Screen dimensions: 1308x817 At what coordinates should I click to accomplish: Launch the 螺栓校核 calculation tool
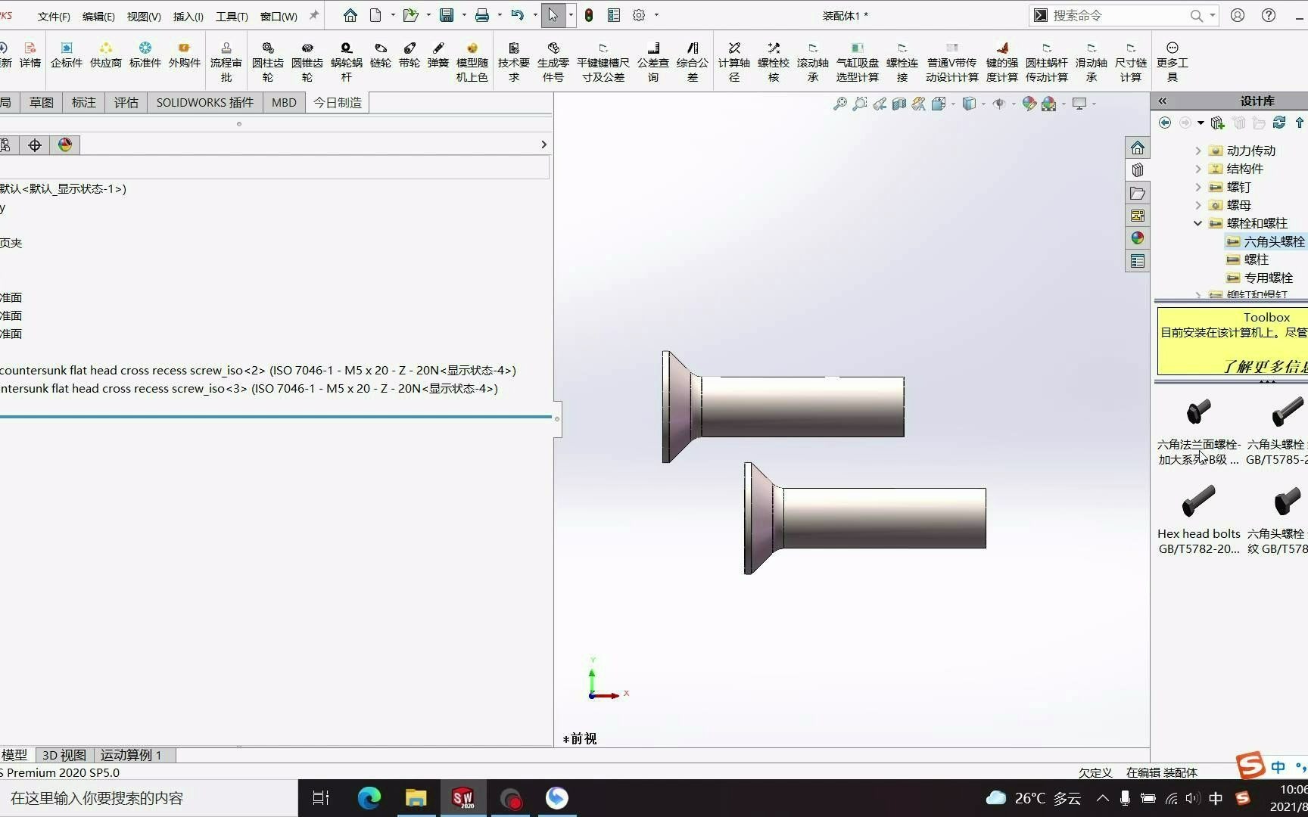click(x=773, y=61)
